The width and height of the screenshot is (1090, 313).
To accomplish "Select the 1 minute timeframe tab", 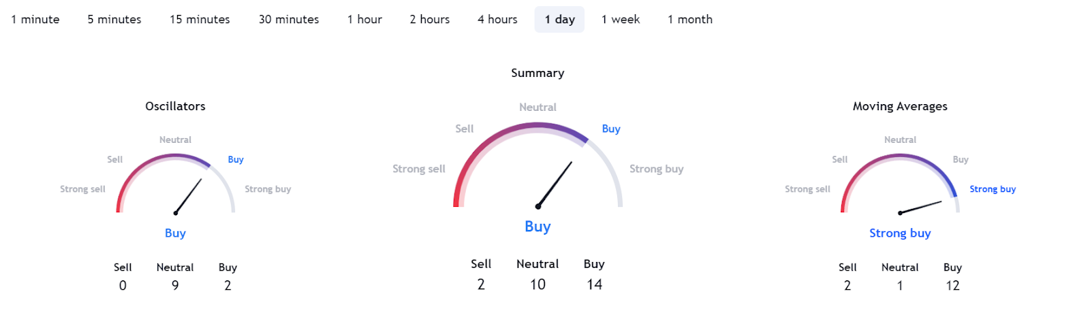I will pyautogui.click(x=35, y=20).
